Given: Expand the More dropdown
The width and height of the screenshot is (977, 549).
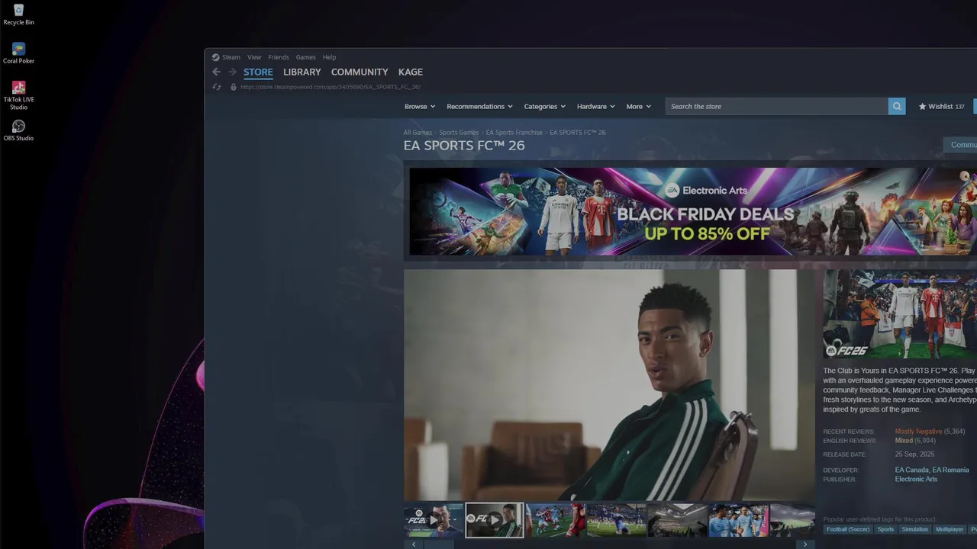Looking at the screenshot, I should (638, 107).
